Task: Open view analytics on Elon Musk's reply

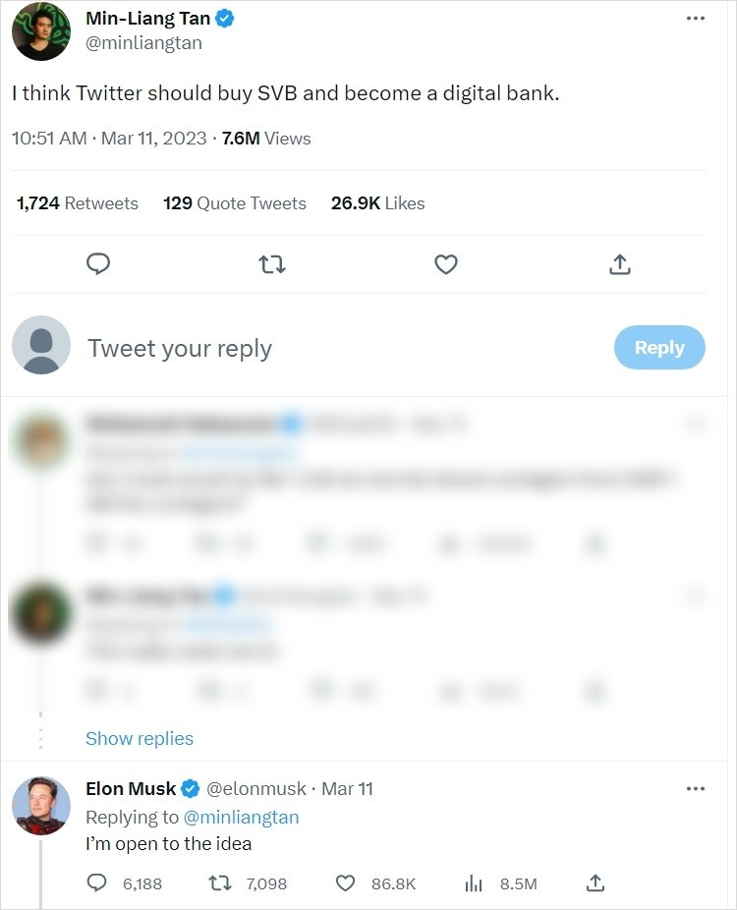Action: (x=474, y=883)
